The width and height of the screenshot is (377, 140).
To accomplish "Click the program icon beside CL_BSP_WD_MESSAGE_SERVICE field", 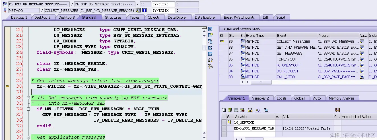I will pyautogui.click(x=5, y=5).
